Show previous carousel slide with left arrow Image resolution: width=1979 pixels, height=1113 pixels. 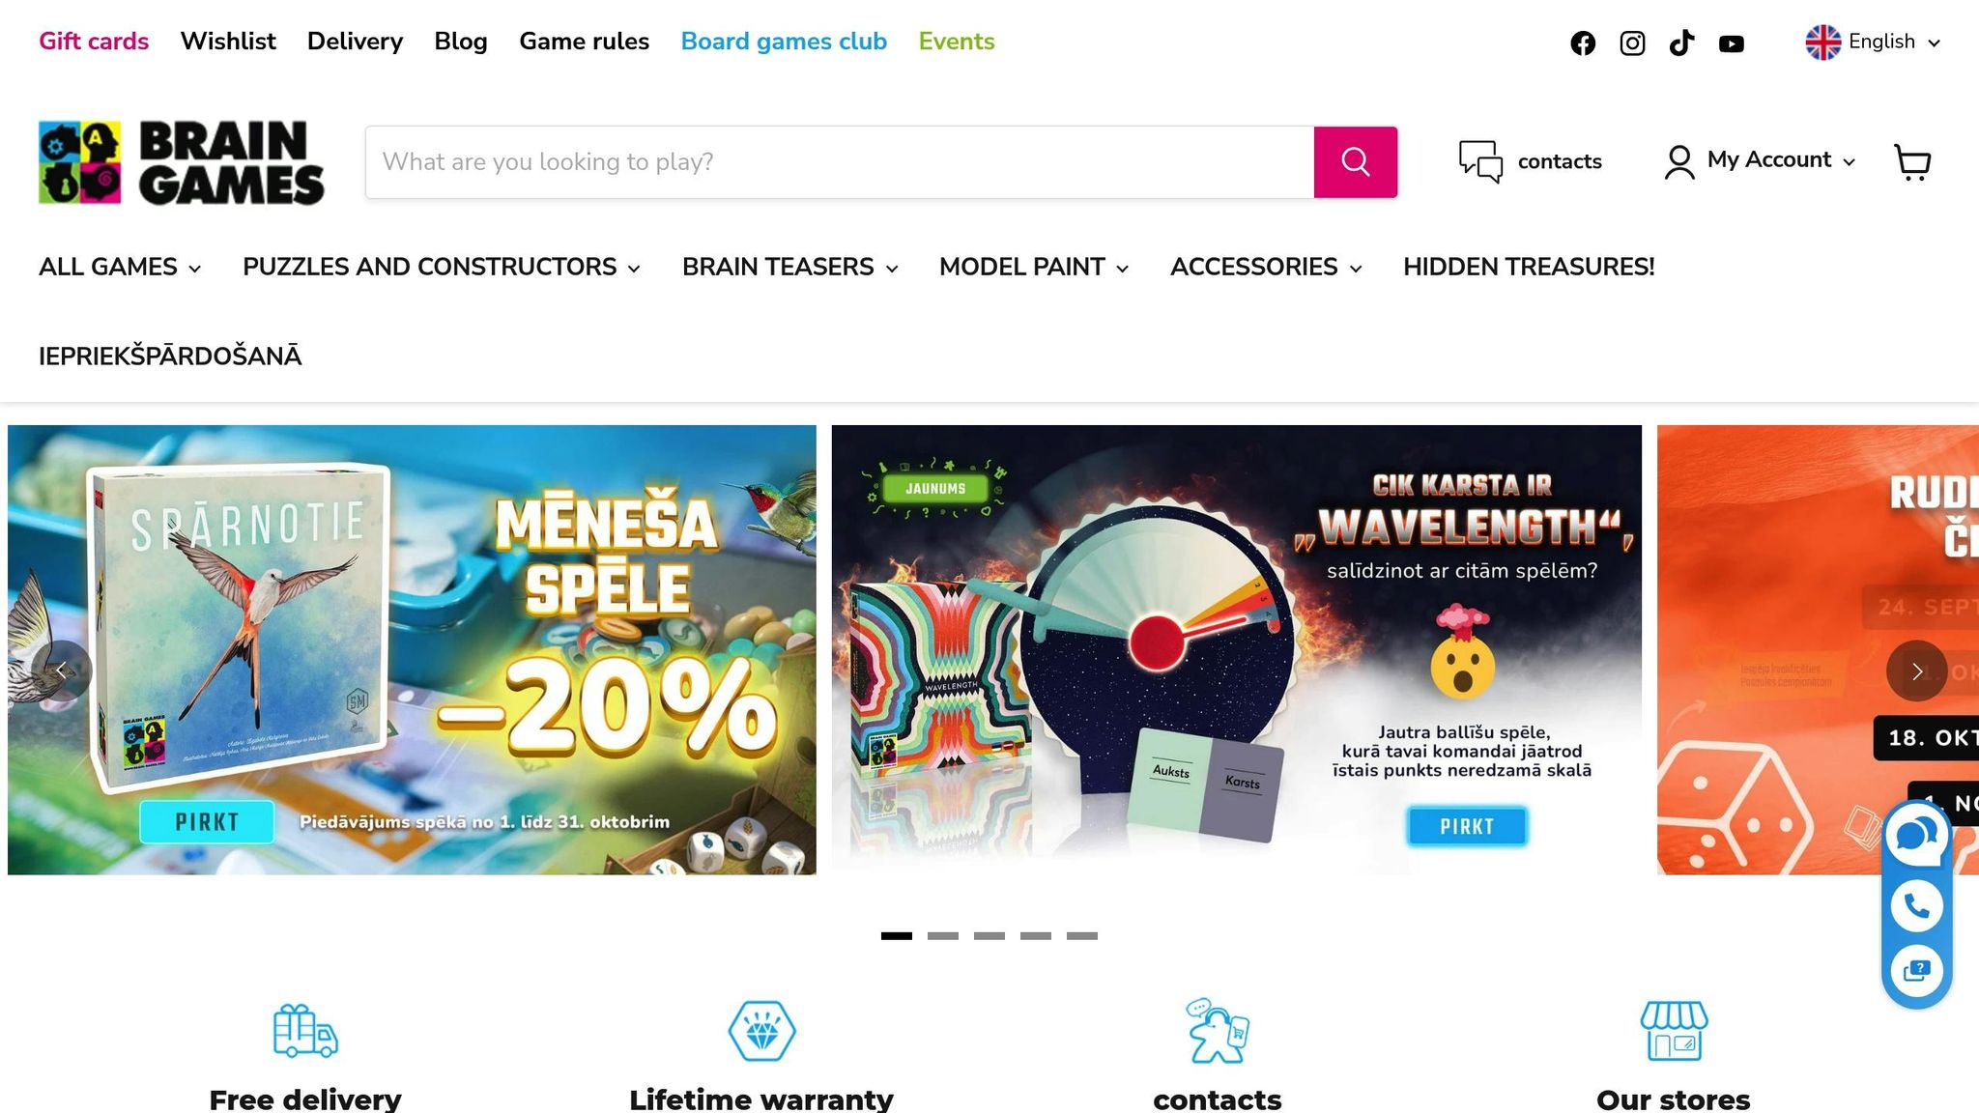(61, 671)
